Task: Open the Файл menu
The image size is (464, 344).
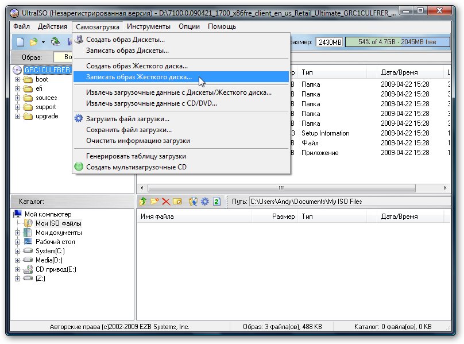Action: click(21, 26)
